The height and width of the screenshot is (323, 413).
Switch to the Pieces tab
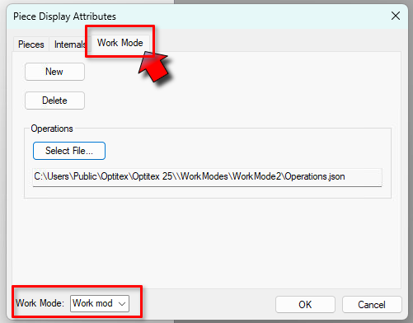tap(31, 44)
